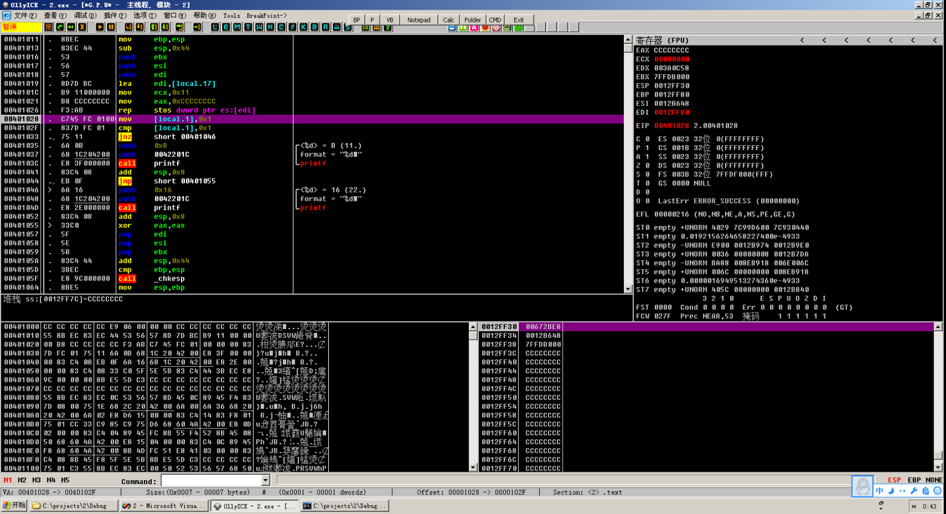This screenshot has height=514, width=946.
Task: Pause execution with the pause icon
Action: (x=111, y=27)
